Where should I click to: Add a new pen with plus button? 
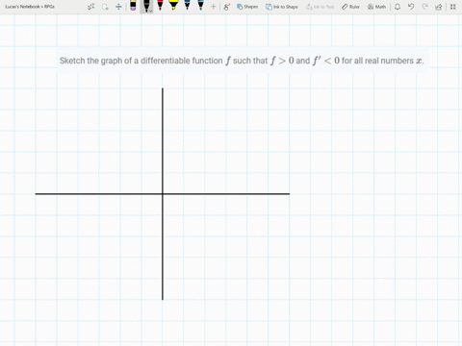pyautogui.click(x=213, y=7)
